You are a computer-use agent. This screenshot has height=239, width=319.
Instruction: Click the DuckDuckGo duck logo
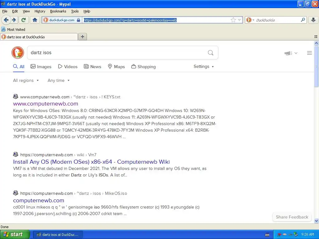[x=18, y=53]
